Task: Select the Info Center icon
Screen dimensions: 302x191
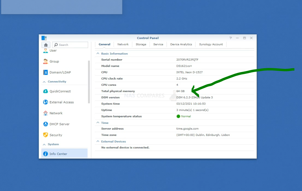Action: point(45,154)
